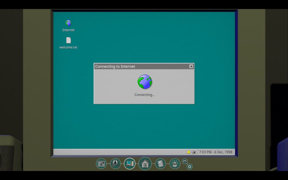288x180 pixels.
Task: Open the spiral notebook icon
Action: [x=160, y=163]
